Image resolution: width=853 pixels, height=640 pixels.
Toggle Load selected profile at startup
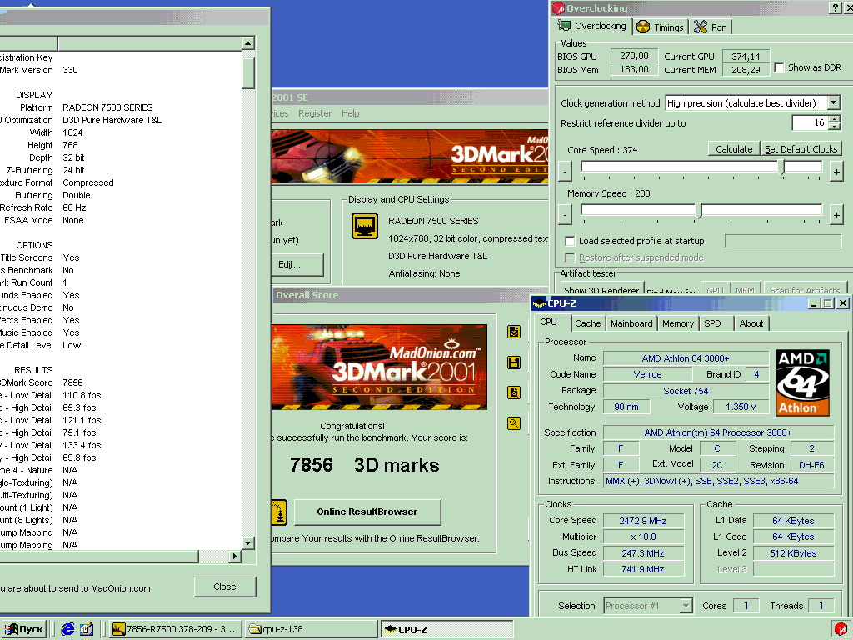click(570, 241)
